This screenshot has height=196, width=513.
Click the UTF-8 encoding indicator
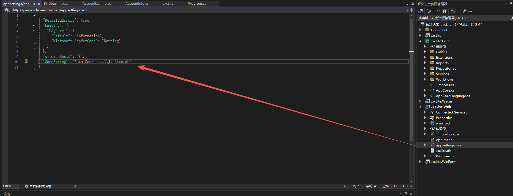coord(407,186)
